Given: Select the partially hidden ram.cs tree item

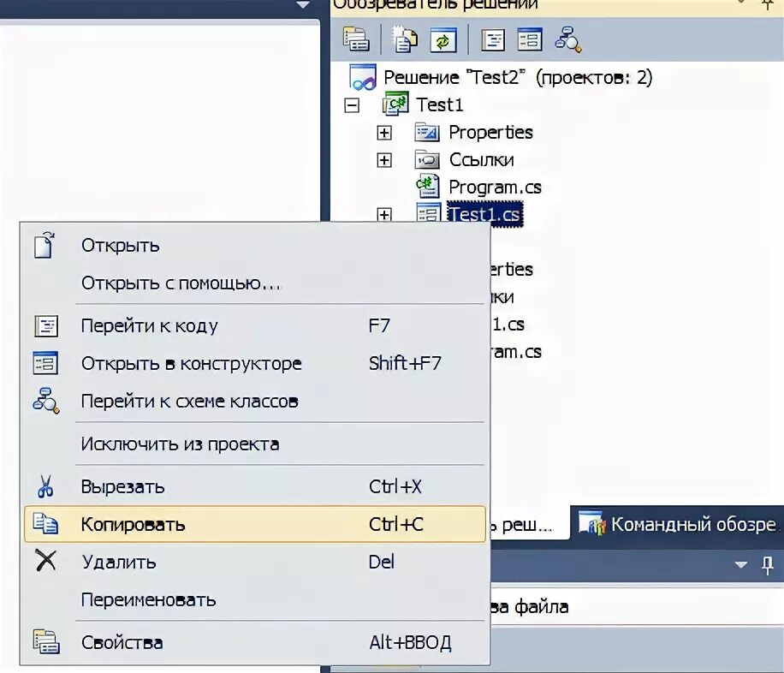Looking at the screenshot, I should (516, 352).
